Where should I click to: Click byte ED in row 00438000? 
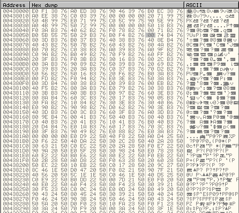83,11
